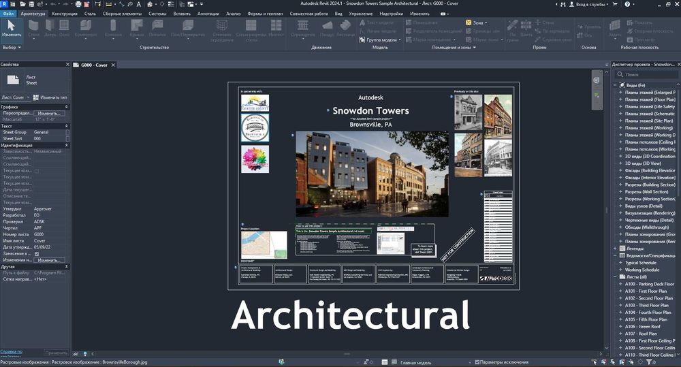The width and height of the screenshot is (681, 367).
Task: Click the Save disk icon
Action: click(31, 4)
